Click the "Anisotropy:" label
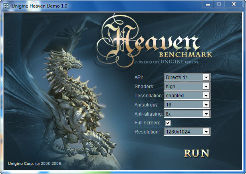Screen dimensions: 246x174 [147, 105]
